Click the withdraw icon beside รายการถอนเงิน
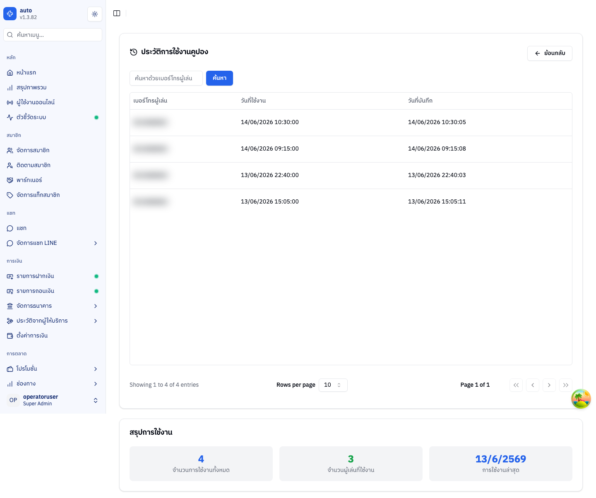Image resolution: width=596 pixels, height=498 pixels. [x=10, y=291]
